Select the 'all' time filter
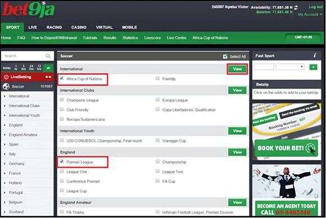Image resolution: width=326 pixels, height=218 pixels. (48, 68)
